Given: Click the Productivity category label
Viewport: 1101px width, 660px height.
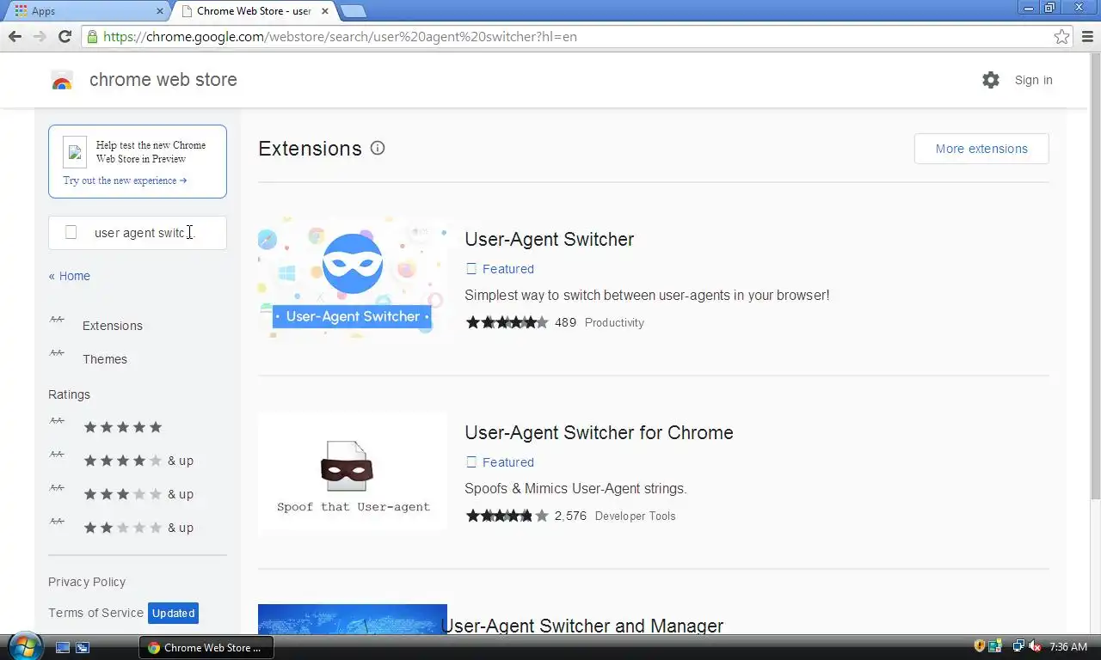Looking at the screenshot, I should pos(614,322).
